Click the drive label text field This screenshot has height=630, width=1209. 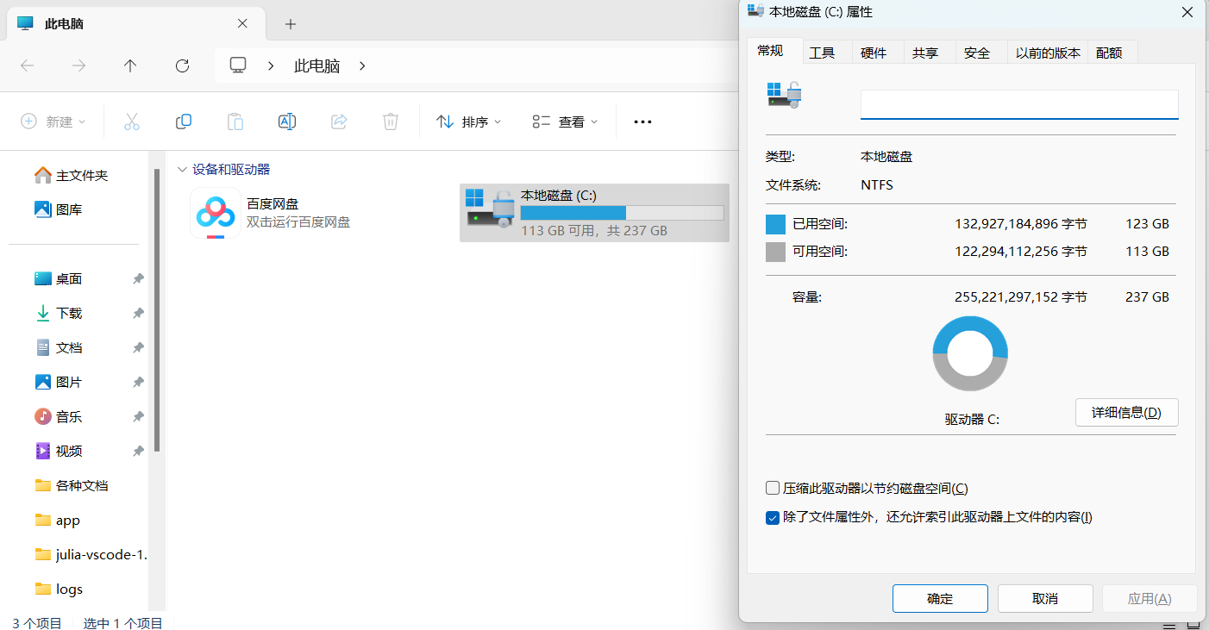(x=1018, y=104)
